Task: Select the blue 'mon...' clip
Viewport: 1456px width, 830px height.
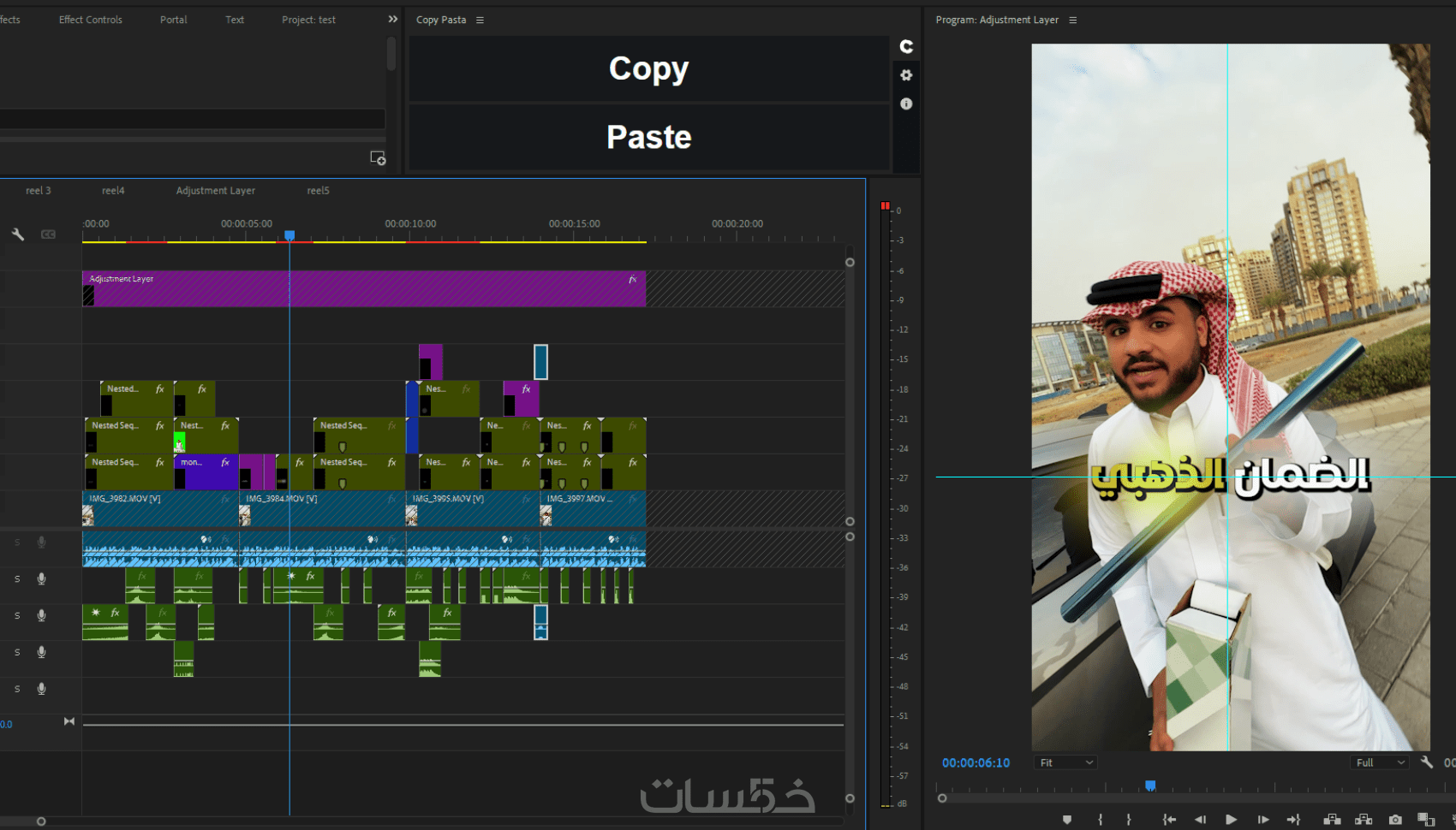Action: point(206,472)
